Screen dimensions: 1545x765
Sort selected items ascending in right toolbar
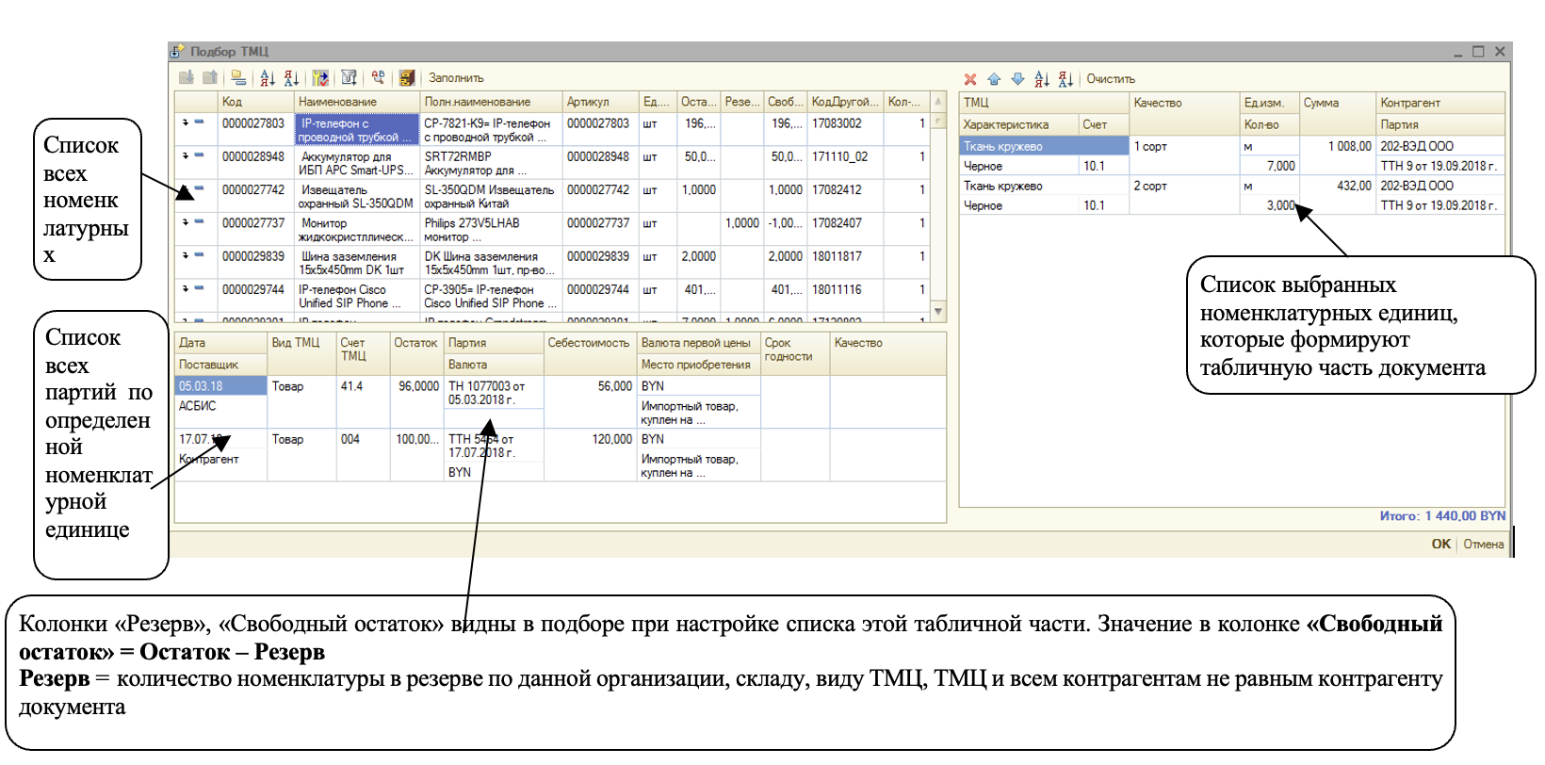1041,79
